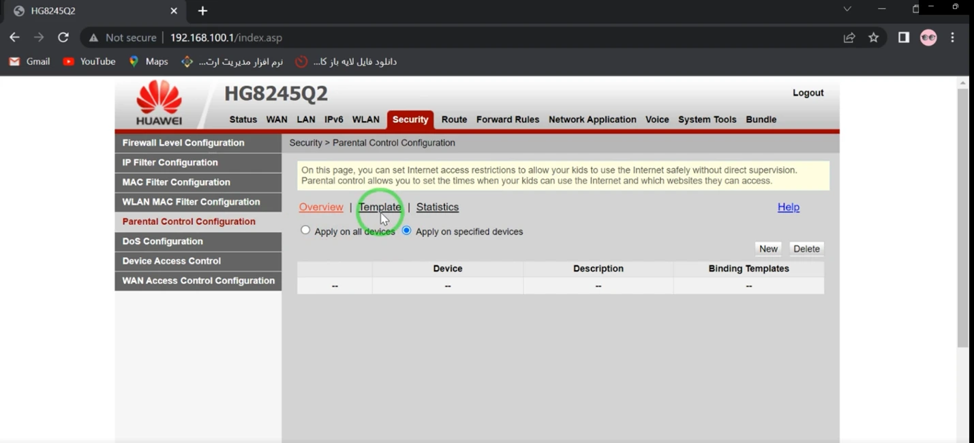Click the Delete button
This screenshot has height=443, width=974.
pyautogui.click(x=806, y=249)
